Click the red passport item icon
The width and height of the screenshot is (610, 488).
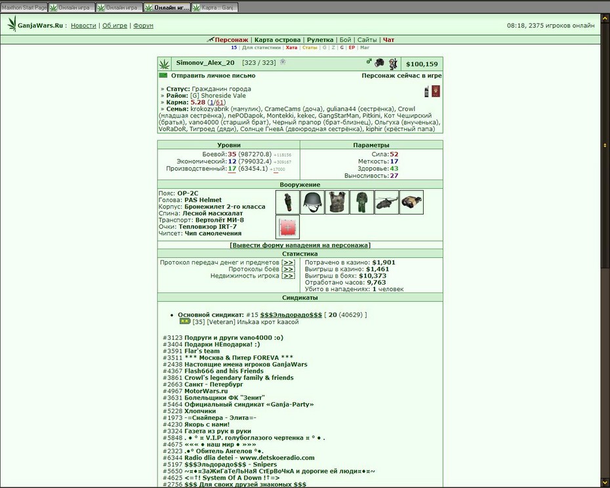tap(436, 91)
